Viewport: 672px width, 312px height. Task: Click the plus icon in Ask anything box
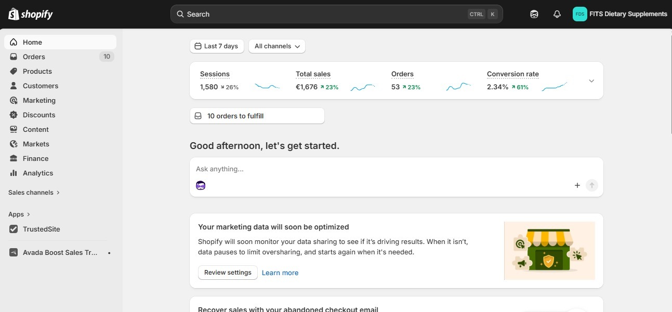pyautogui.click(x=577, y=185)
